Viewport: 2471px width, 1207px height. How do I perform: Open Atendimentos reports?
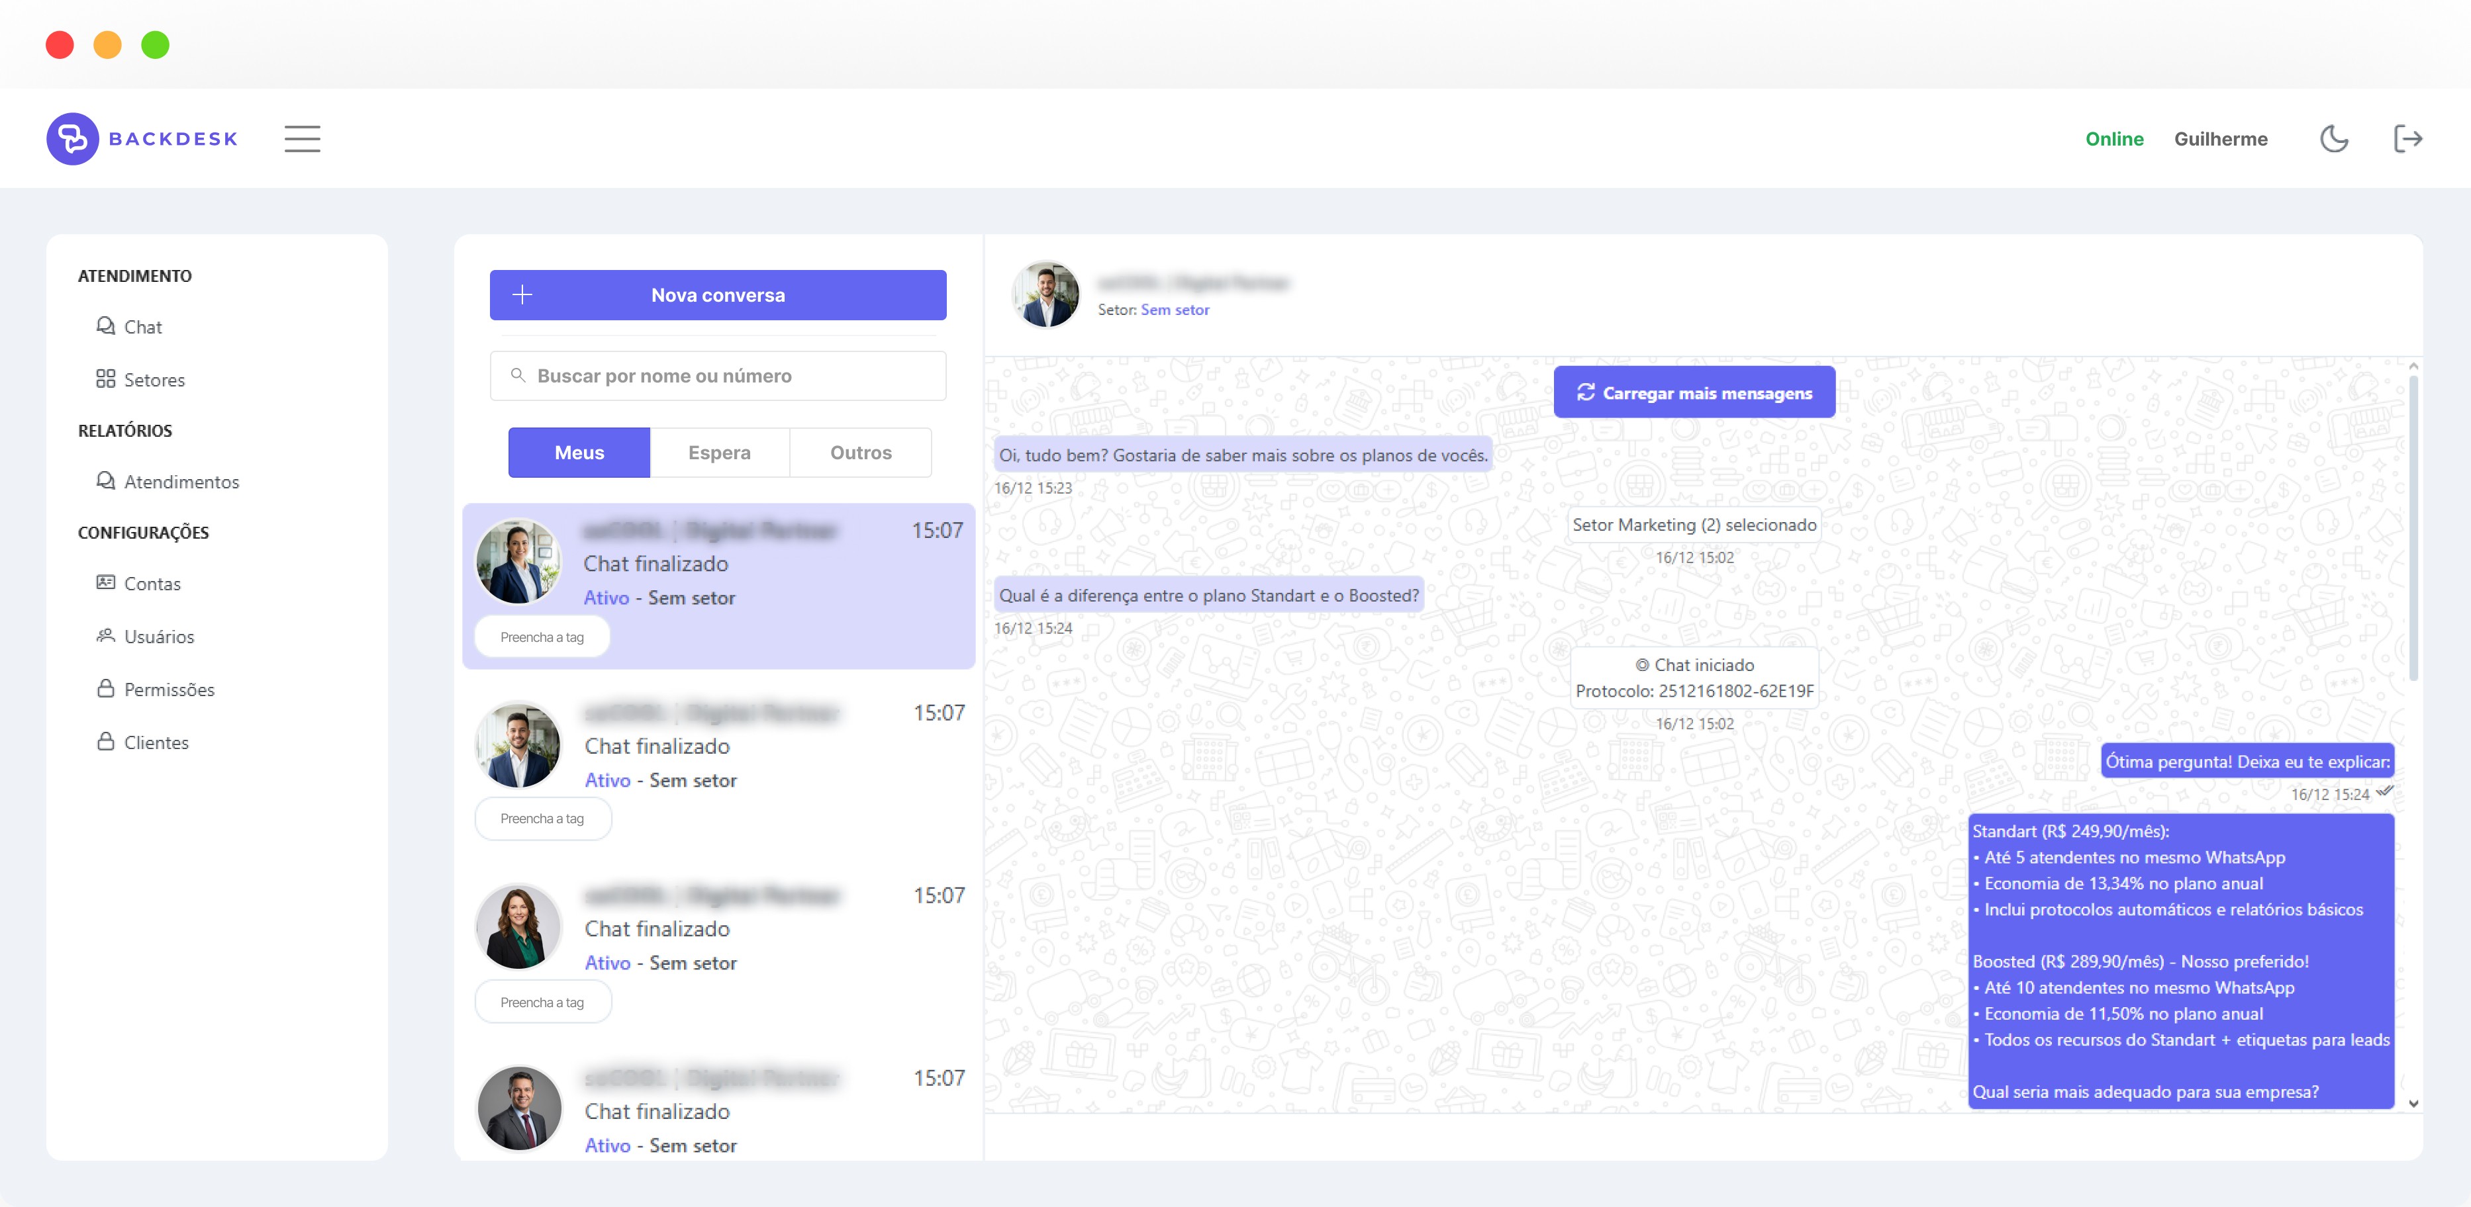[180, 481]
